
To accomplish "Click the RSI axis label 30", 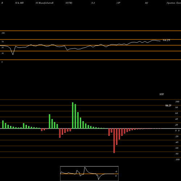I will click(3, 53).
